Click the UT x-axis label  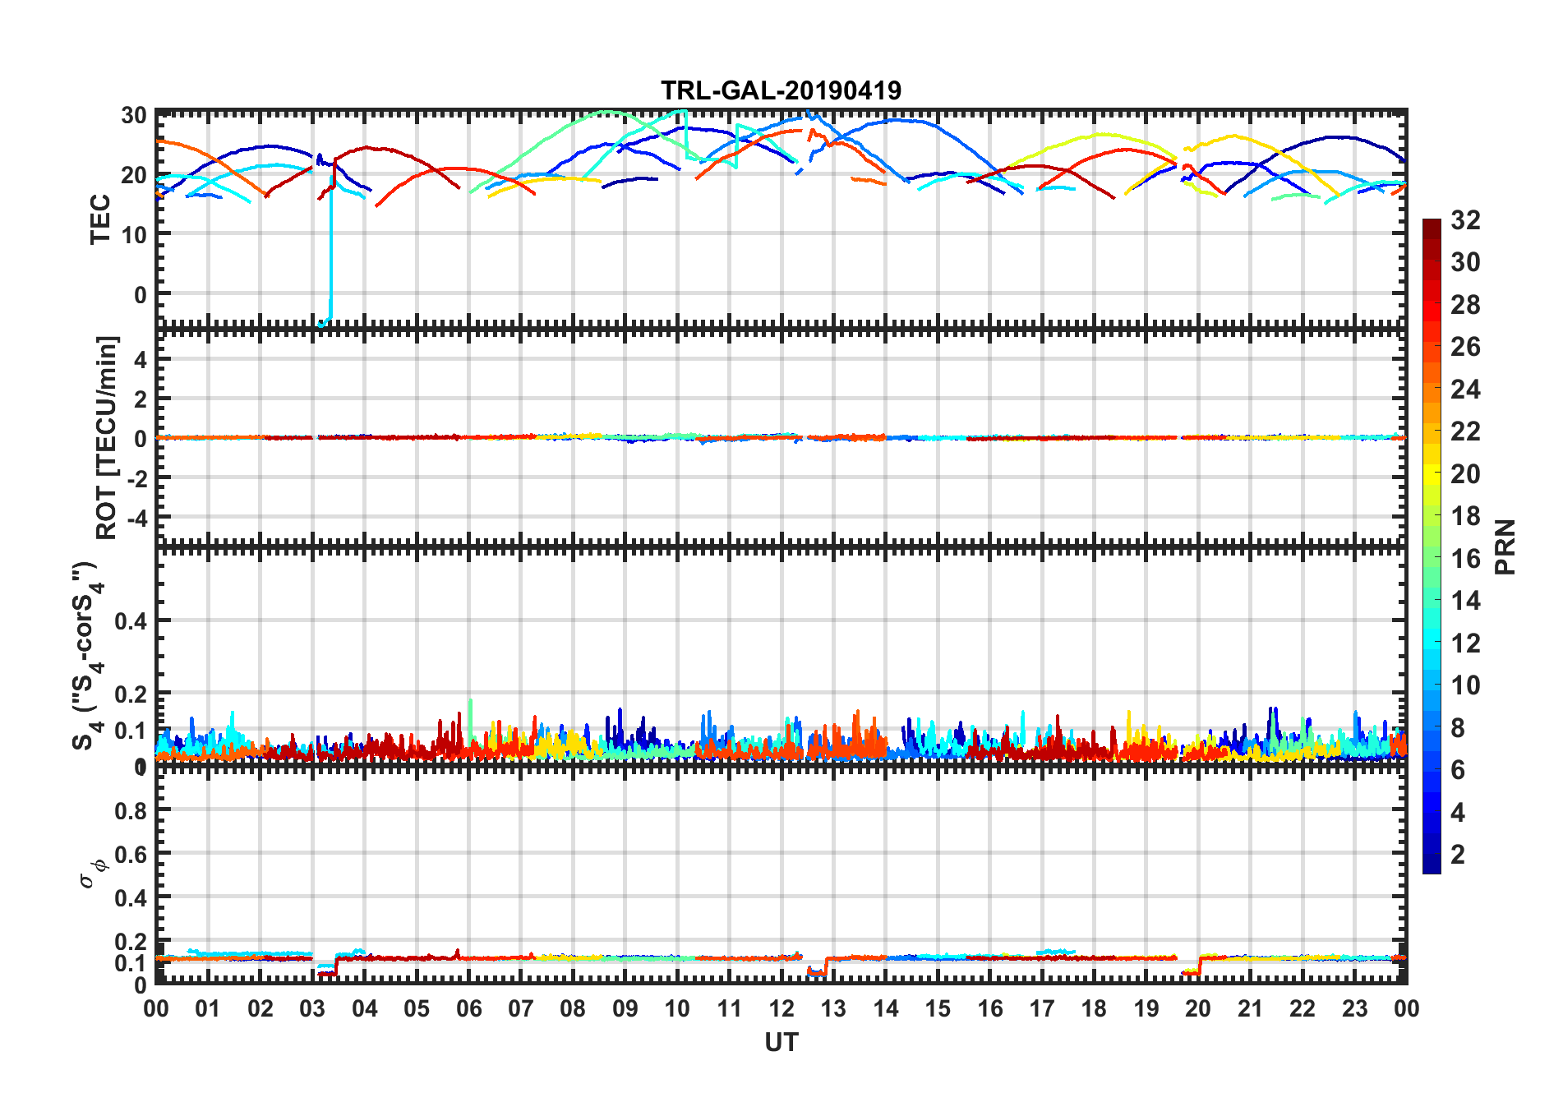781,1042
